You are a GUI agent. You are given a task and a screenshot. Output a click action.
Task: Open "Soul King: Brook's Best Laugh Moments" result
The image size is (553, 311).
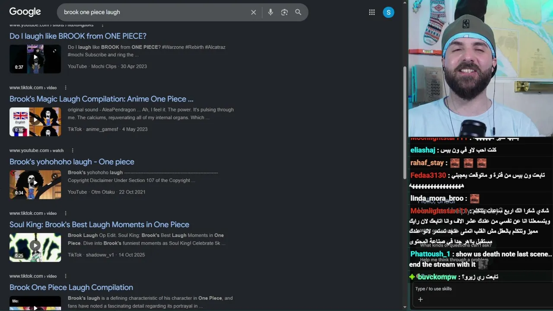coord(99,225)
